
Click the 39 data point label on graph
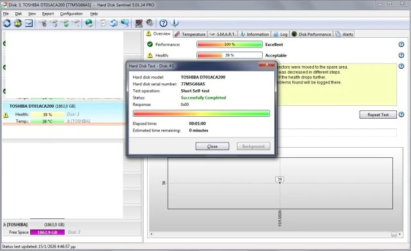(x=280, y=179)
